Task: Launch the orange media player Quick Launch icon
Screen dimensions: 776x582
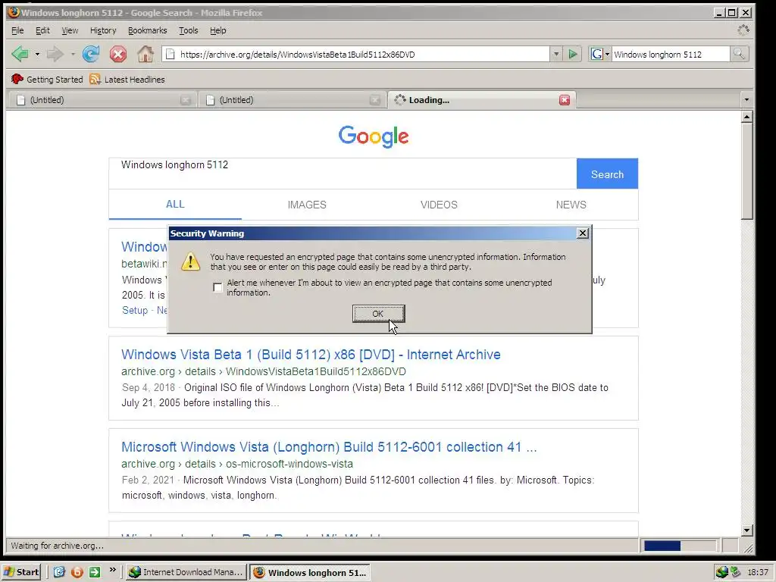Action: [x=77, y=572]
